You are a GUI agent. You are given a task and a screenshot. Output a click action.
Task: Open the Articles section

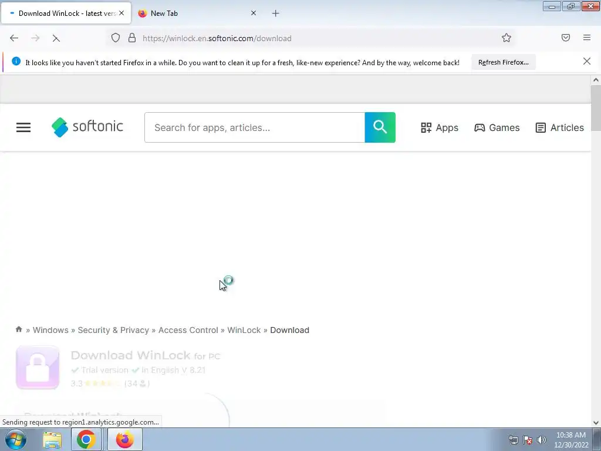[559, 127]
